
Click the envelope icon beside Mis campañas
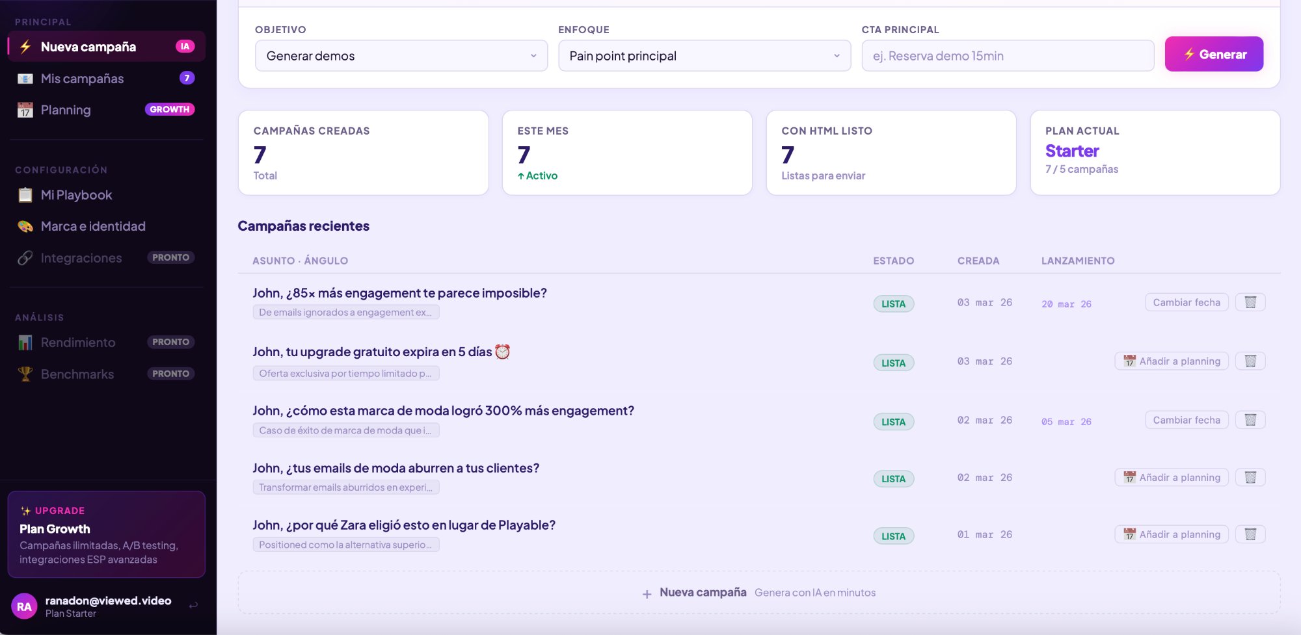pos(25,79)
